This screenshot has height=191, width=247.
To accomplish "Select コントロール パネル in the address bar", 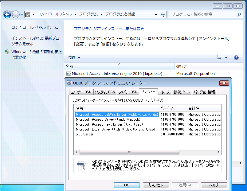I will [54, 14].
